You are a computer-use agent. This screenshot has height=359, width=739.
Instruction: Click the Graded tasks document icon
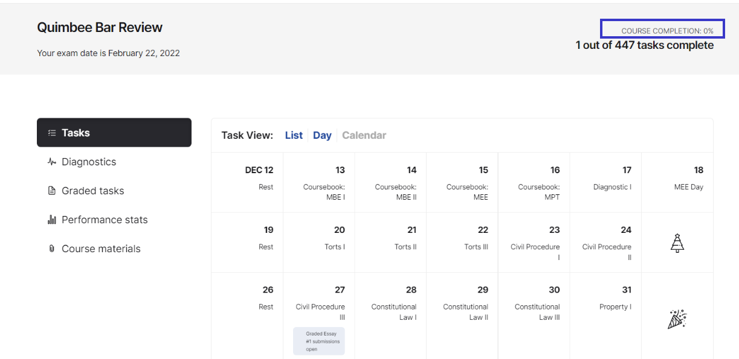click(x=52, y=191)
